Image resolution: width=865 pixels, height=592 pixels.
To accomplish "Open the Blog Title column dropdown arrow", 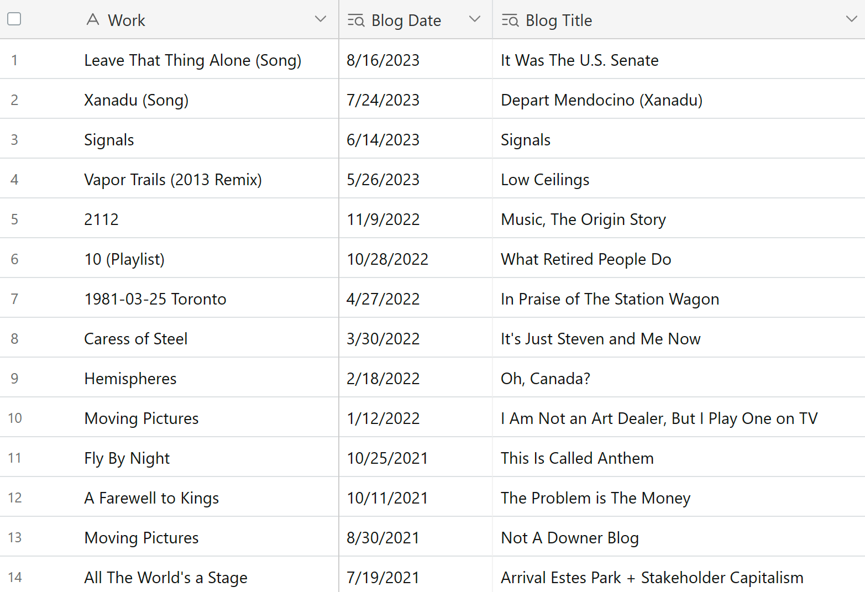I will 852,19.
